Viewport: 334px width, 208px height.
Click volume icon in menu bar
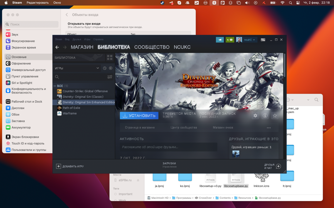point(247,3)
